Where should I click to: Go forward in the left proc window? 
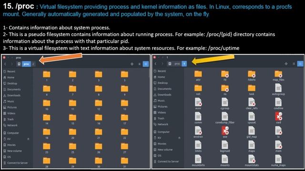tap(12, 64)
